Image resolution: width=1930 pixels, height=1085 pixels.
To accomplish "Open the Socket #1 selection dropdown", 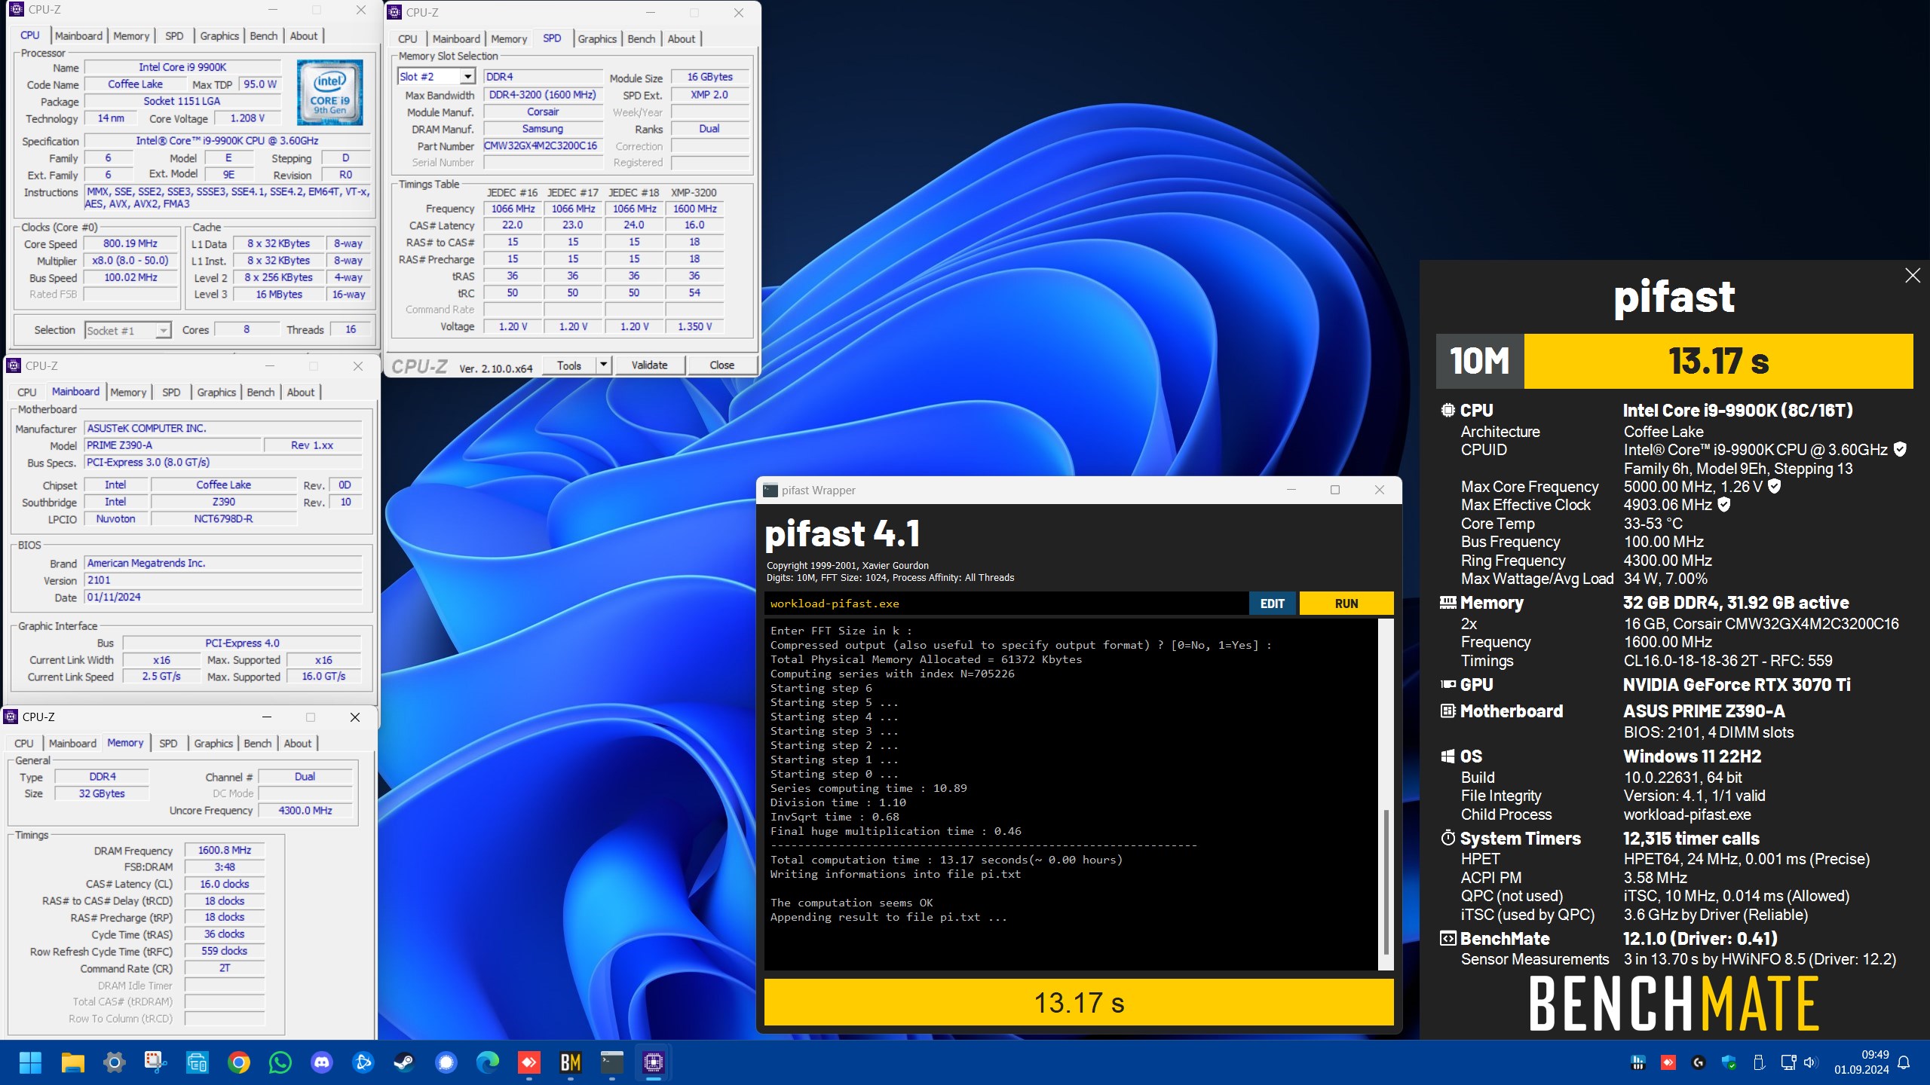I will tap(163, 331).
